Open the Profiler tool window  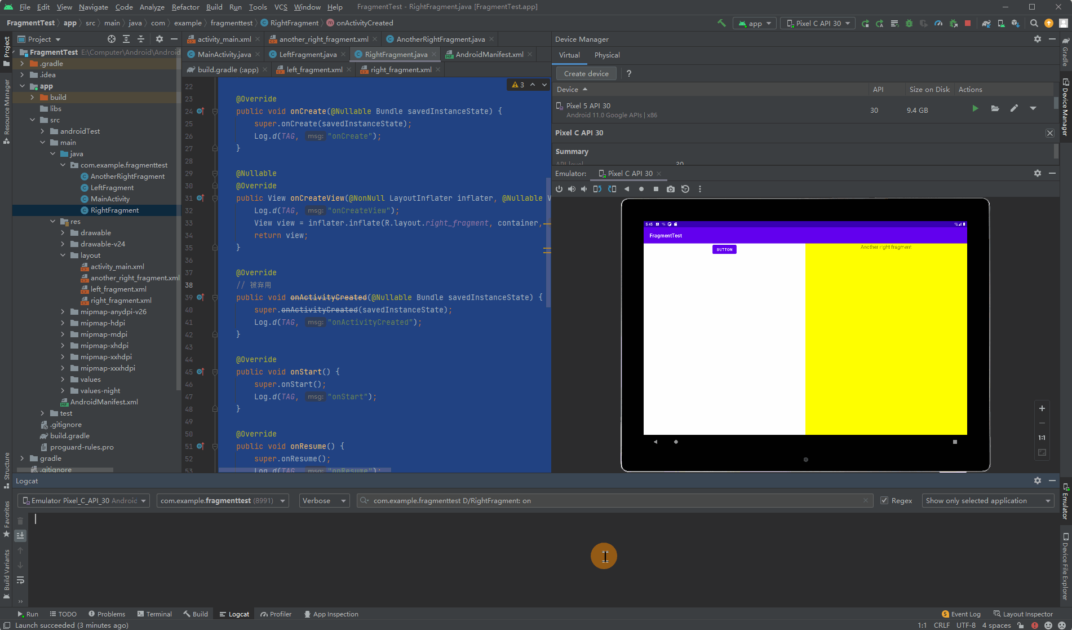(x=276, y=614)
